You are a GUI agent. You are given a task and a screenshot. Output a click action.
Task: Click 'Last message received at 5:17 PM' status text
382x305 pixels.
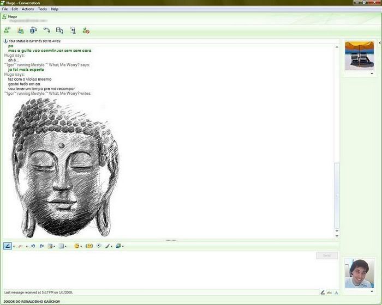tap(38, 292)
